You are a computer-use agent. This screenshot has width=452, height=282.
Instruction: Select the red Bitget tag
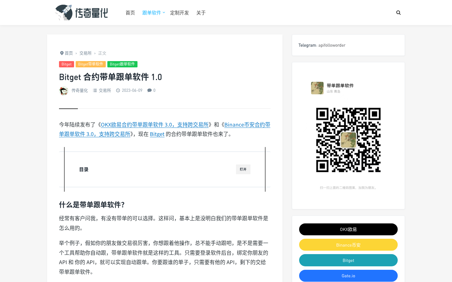pos(67,64)
